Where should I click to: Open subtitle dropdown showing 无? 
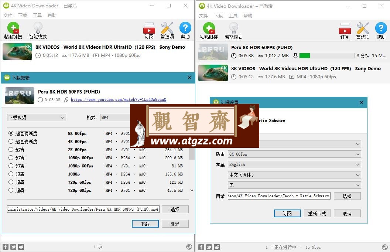click(x=294, y=185)
